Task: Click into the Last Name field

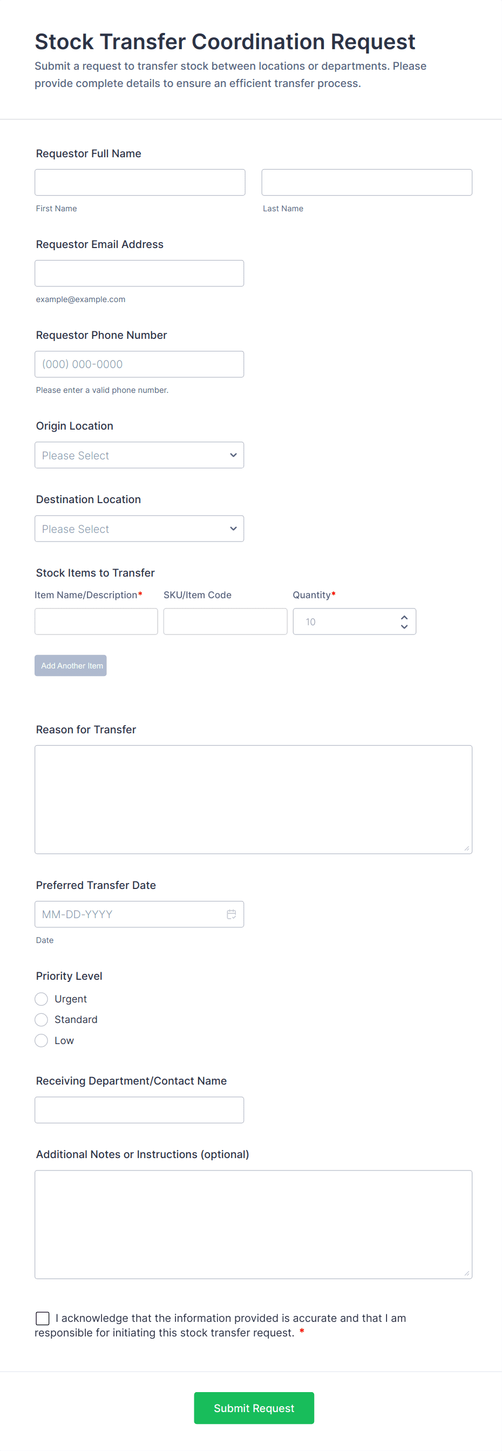Action: click(367, 183)
